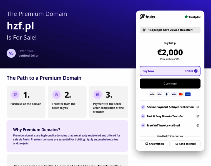
Task: Open Chat with us
Action: tap(155, 144)
